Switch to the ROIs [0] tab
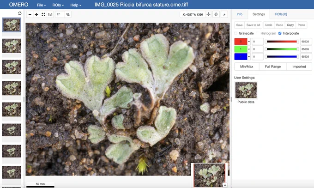 (281, 14)
